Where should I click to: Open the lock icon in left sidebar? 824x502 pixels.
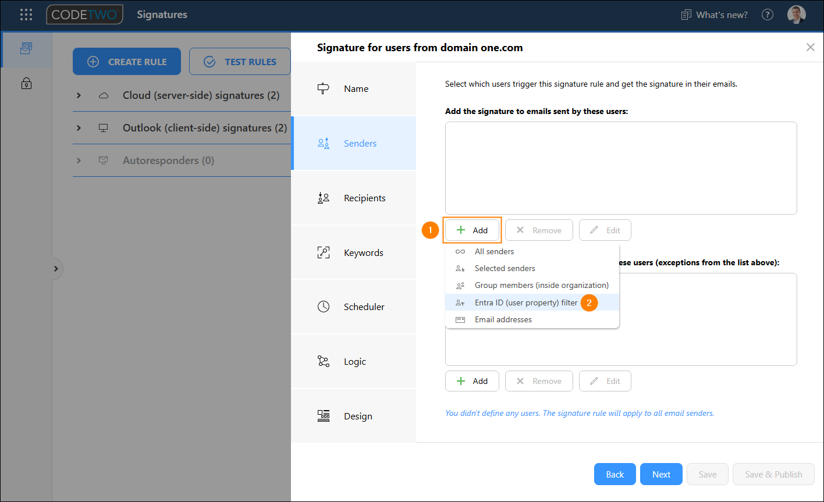(26, 84)
